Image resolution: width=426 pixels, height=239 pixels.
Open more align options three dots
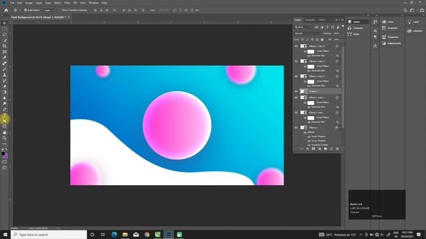click(x=152, y=11)
